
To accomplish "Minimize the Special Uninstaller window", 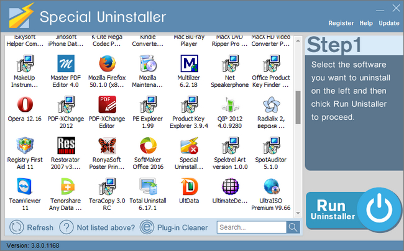I will [380, 9].
